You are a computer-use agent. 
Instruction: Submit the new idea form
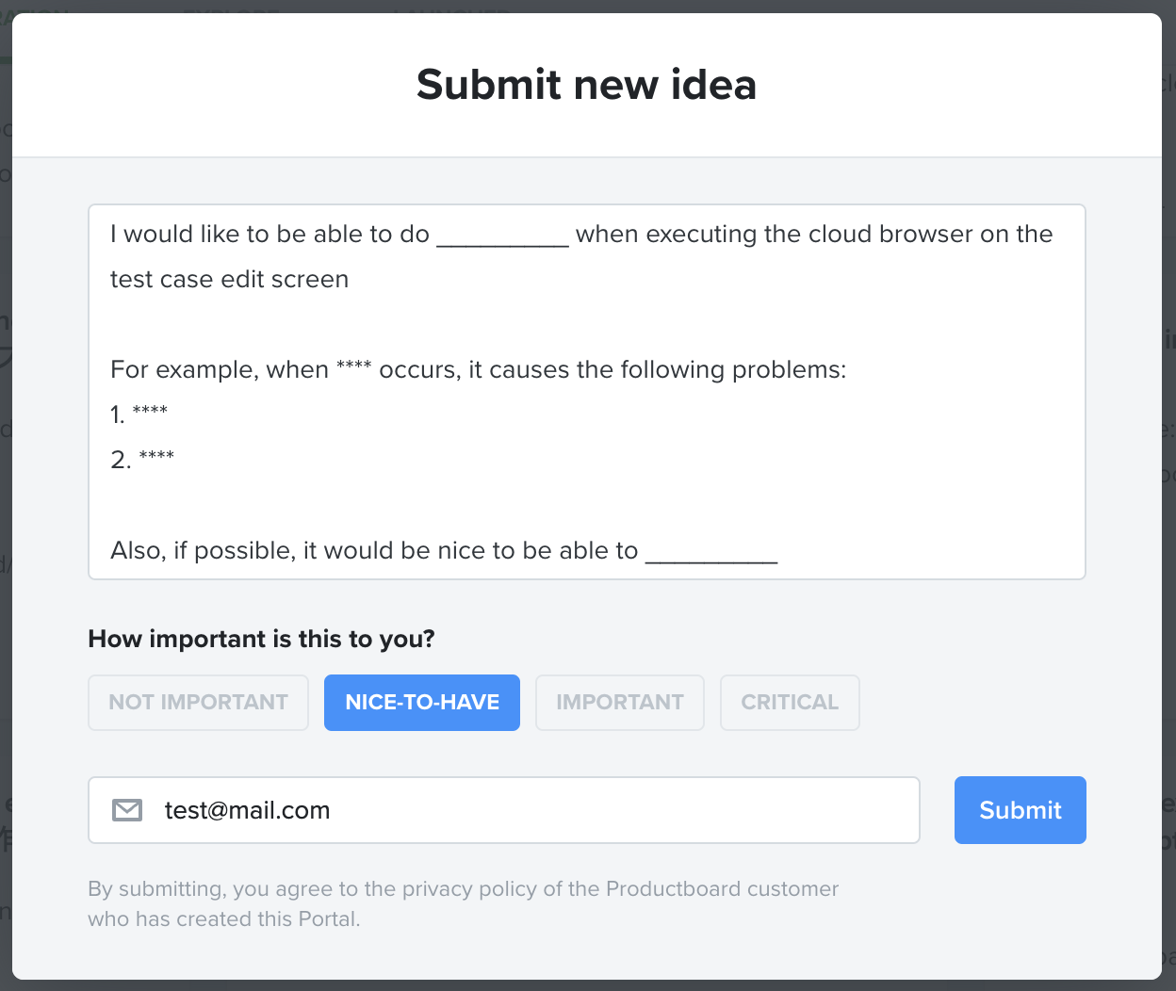pyautogui.click(x=1020, y=809)
